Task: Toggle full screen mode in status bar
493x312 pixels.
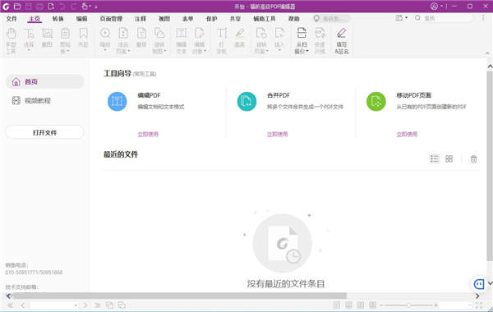Action: pyautogui.click(x=479, y=305)
